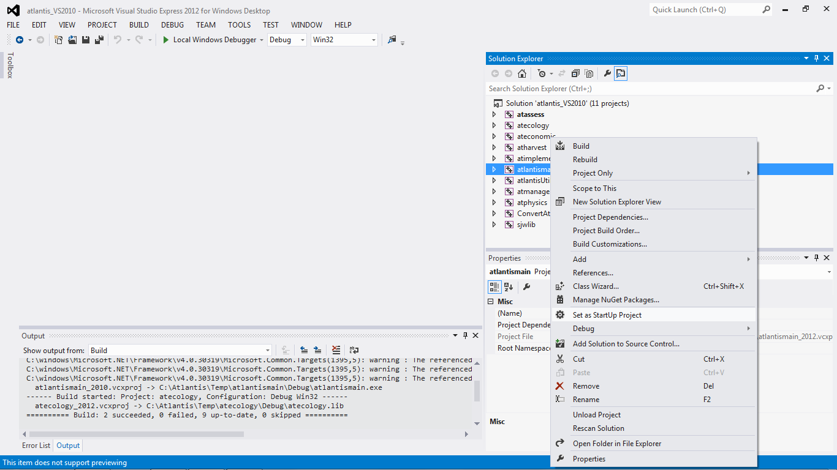Click wrench Properties icon in Solution Explorer toolbar

pos(607,73)
